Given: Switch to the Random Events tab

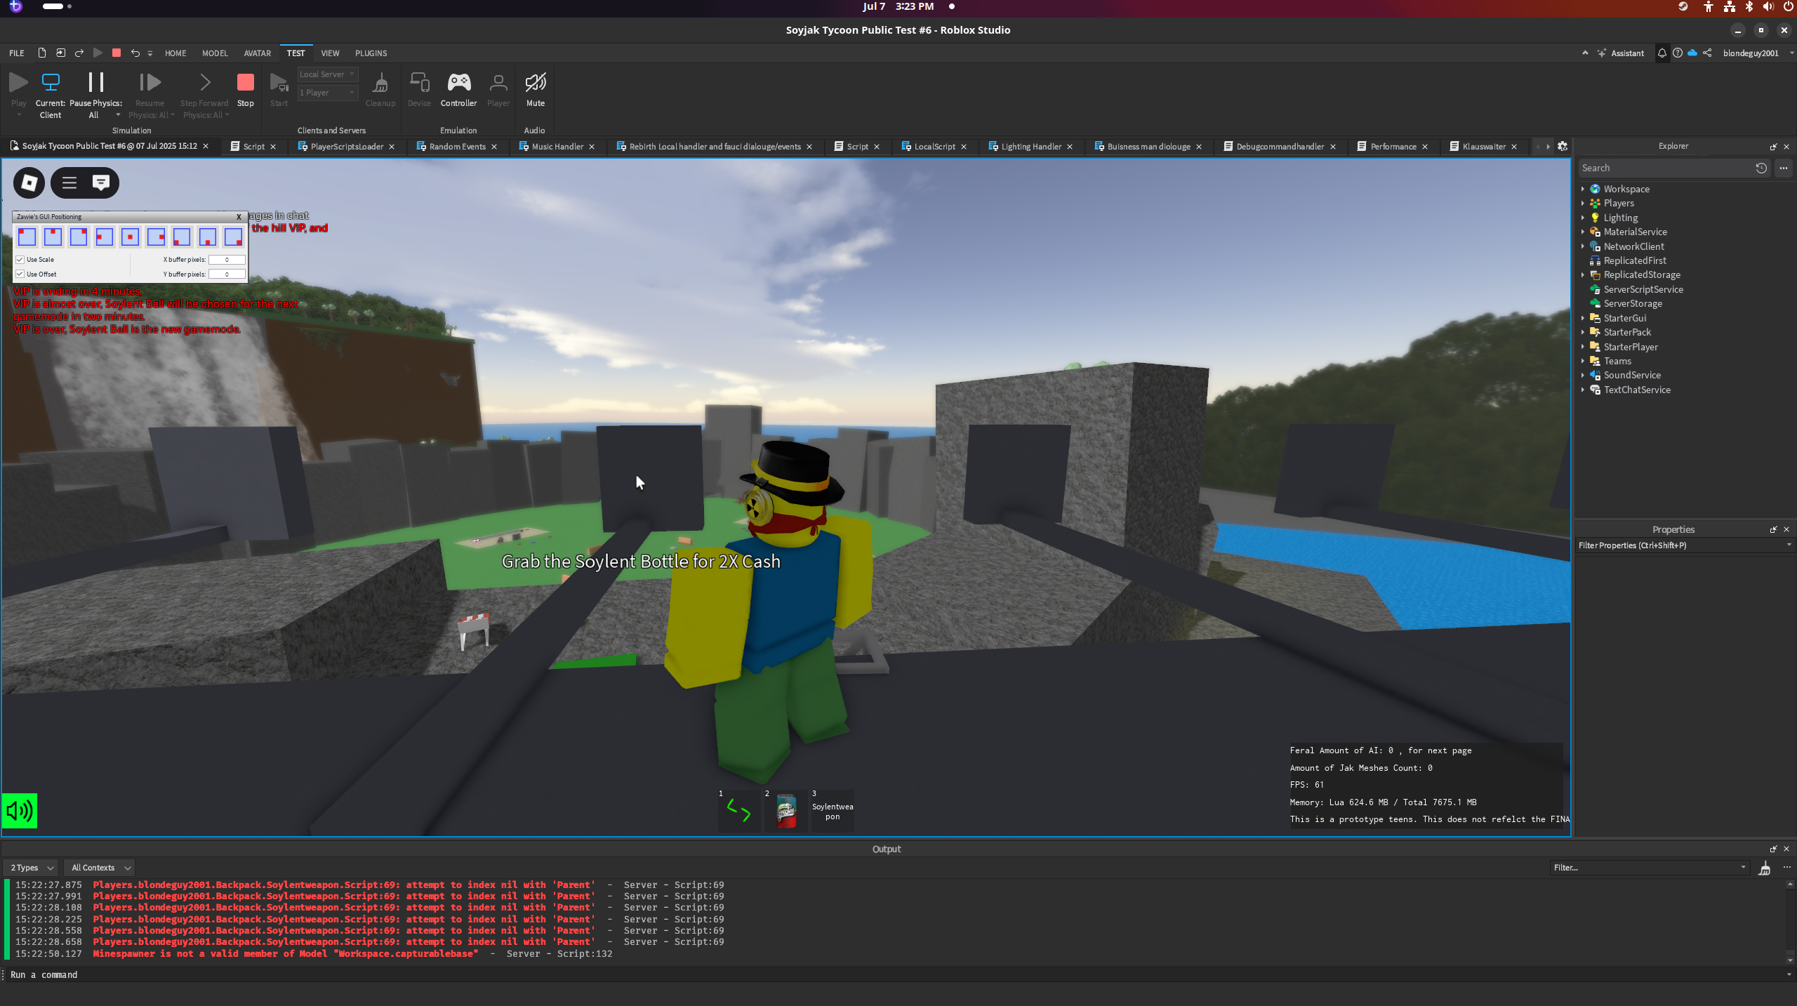Looking at the screenshot, I should tap(457, 147).
